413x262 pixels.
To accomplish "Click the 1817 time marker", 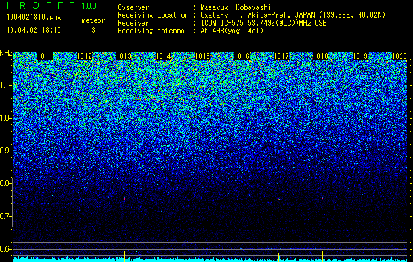I will (281, 56).
